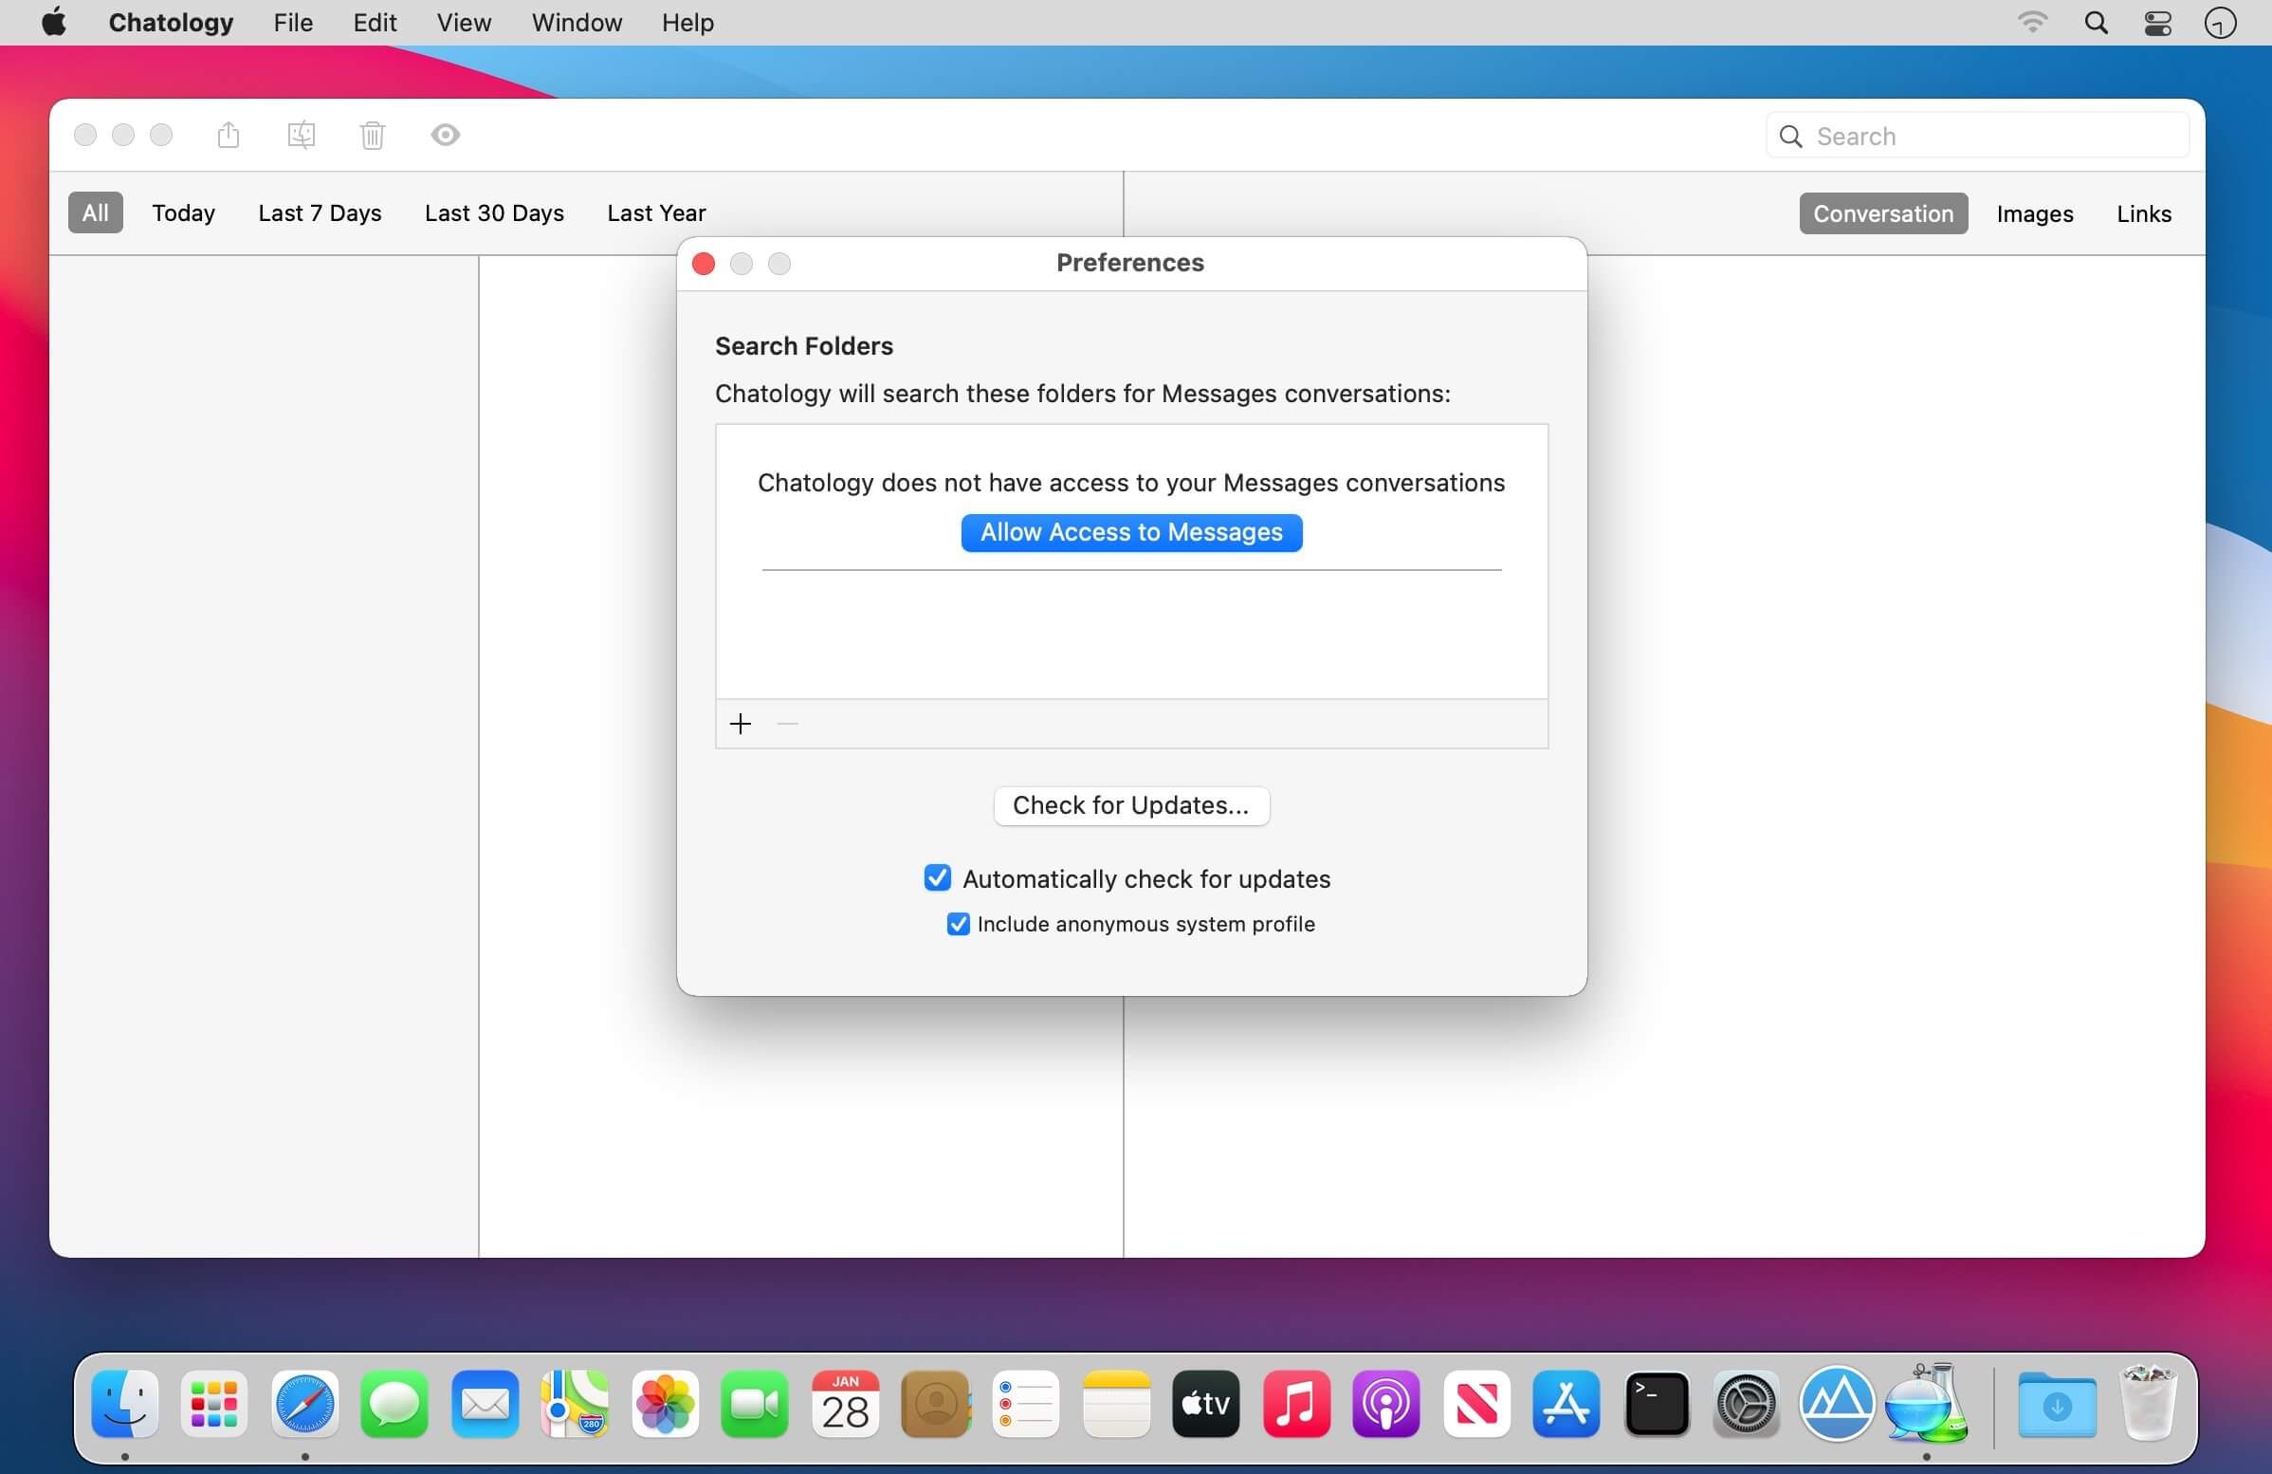Open Launchpad from the Dock

point(215,1404)
